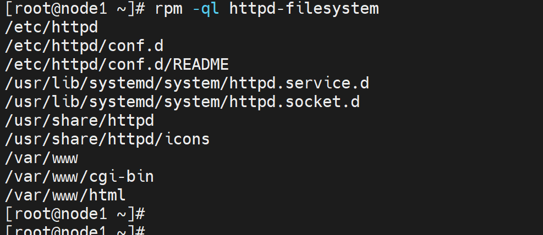
Task: Click the httpd-filesystem package name
Action: tap(304, 9)
